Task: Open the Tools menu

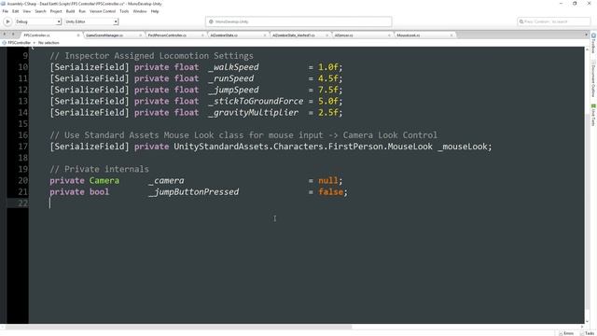Action: 124,11
